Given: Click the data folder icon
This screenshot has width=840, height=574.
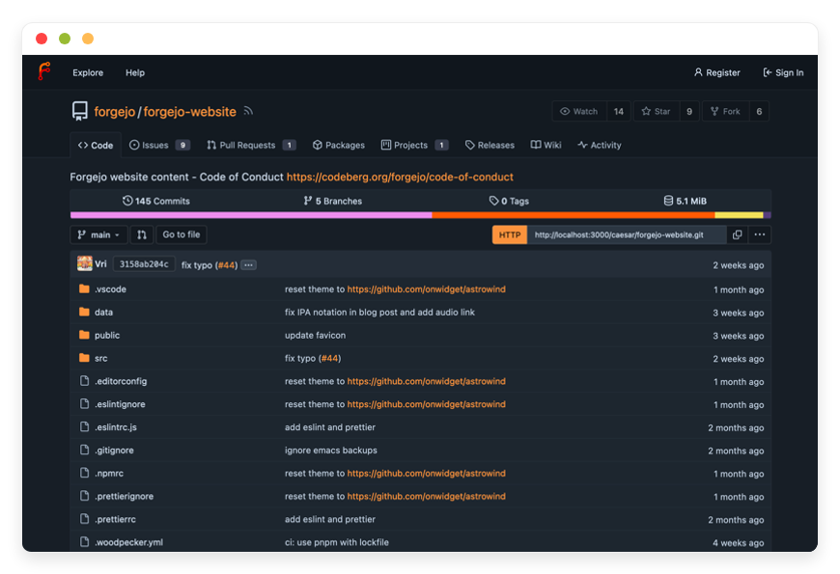Looking at the screenshot, I should point(84,313).
